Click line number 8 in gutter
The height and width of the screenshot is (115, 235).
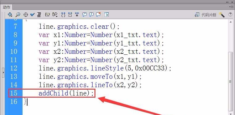click(x=15, y=35)
